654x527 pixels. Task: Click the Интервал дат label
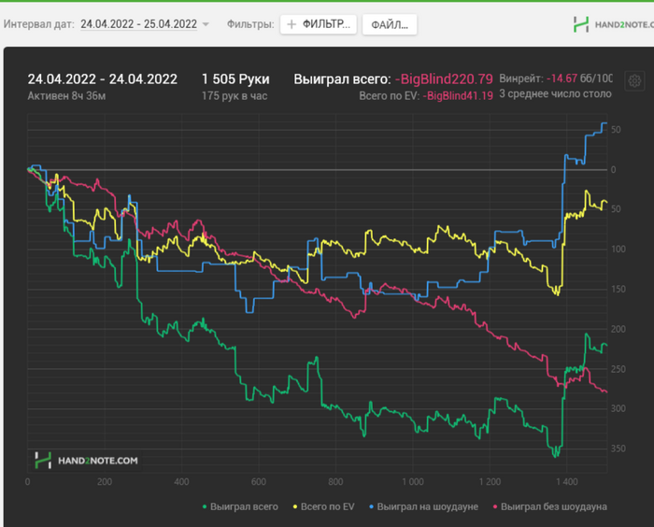click(39, 24)
